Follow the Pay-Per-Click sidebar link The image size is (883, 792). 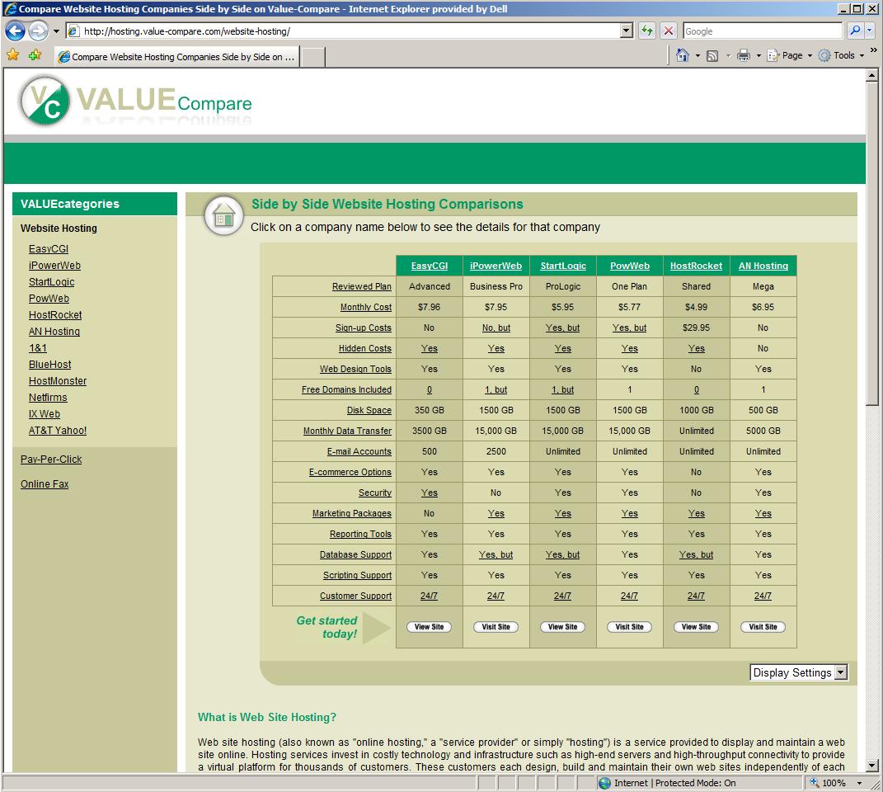pos(51,460)
